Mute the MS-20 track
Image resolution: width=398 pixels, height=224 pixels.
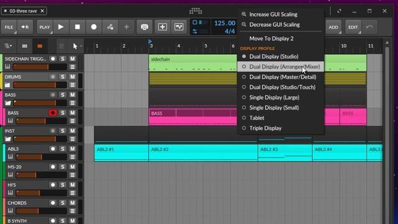[x=73, y=167]
